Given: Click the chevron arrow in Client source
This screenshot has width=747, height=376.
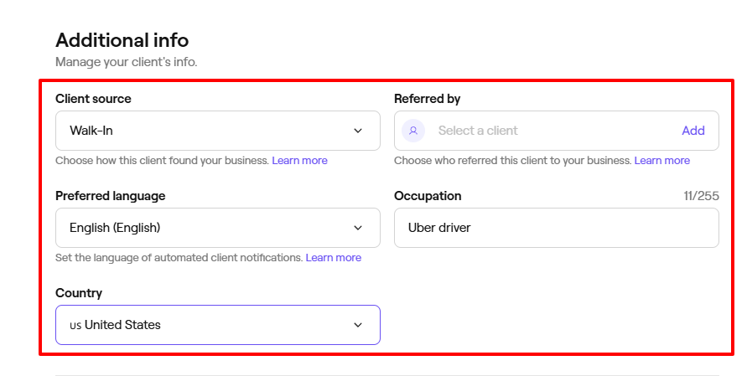Looking at the screenshot, I should pyautogui.click(x=358, y=131).
